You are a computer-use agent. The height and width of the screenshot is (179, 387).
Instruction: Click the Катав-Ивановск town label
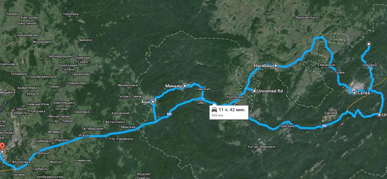(x=262, y=147)
